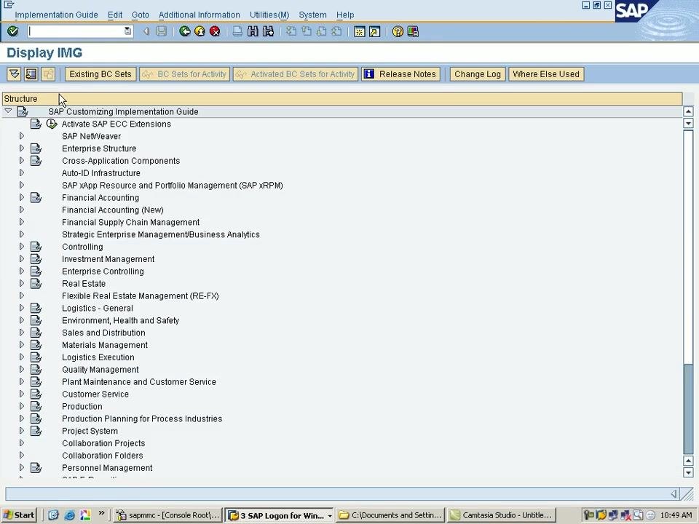Expand the Collaboration Folders node
699x524 pixels.
(x=21, y=456)
